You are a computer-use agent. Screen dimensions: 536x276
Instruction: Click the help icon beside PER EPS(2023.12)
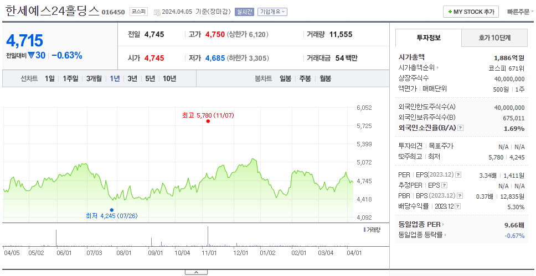(458, 175)
